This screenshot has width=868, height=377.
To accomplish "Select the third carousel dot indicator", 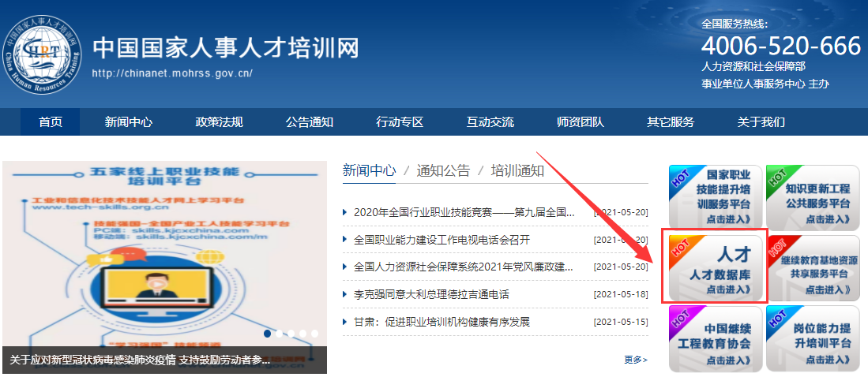I will [291, 334].
